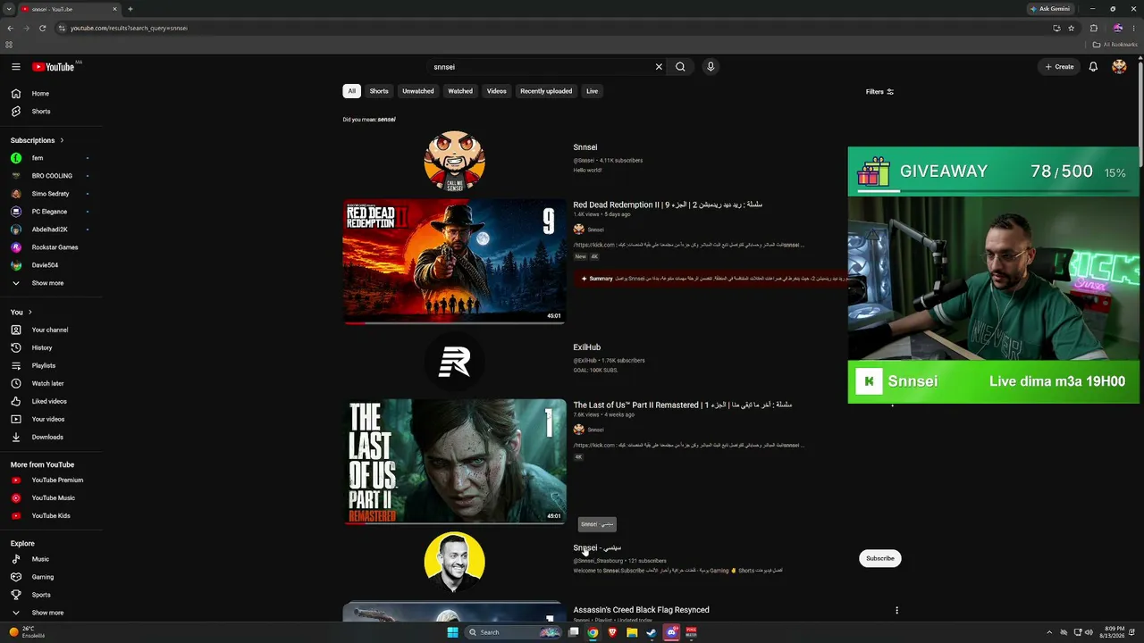Viewport: 1144px width, 643px height.
Task: Open options for Assassin's Creed Black Flag playlist
Action: (x=896, y=611)
